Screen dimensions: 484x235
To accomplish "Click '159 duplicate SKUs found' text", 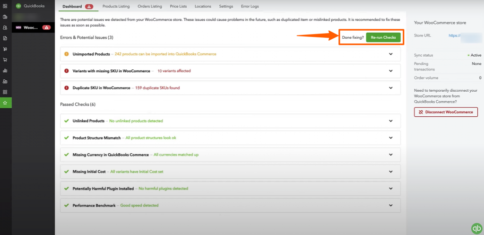I will pos(157,87).
